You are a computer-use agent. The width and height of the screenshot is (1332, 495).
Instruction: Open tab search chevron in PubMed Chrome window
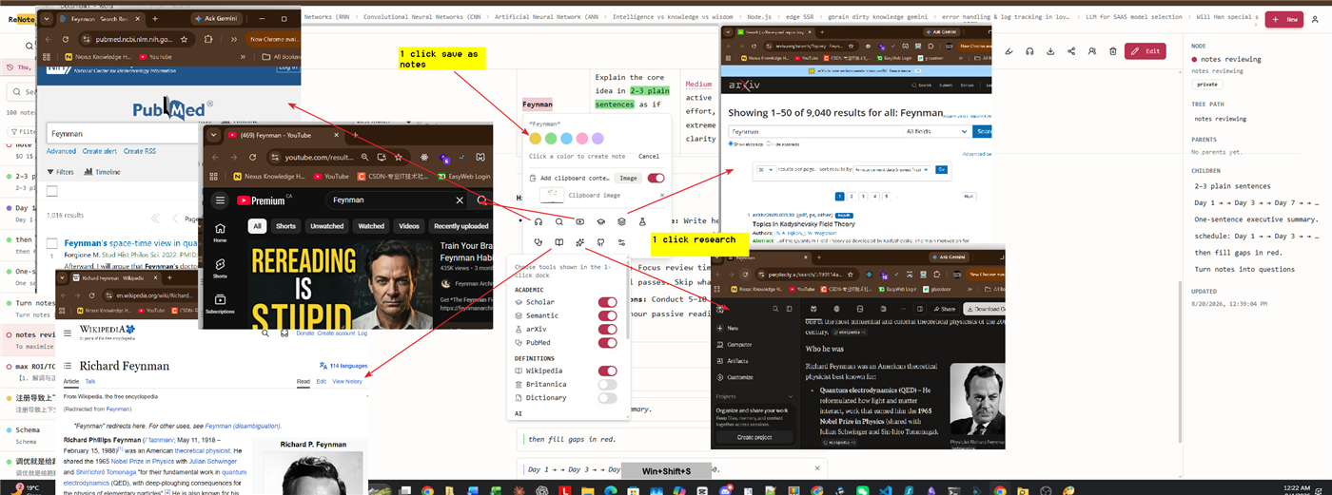pos(47,19)
